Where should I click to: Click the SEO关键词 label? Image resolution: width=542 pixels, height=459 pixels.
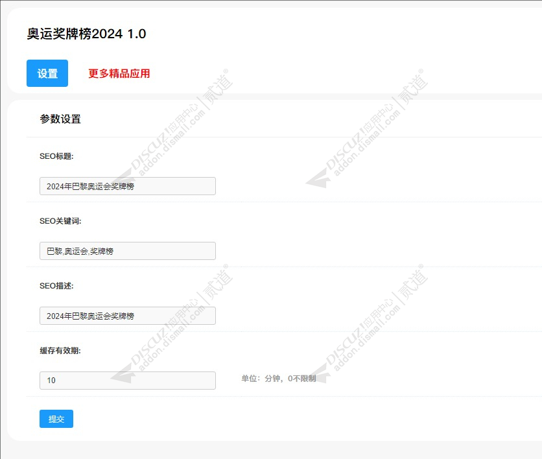60,221
